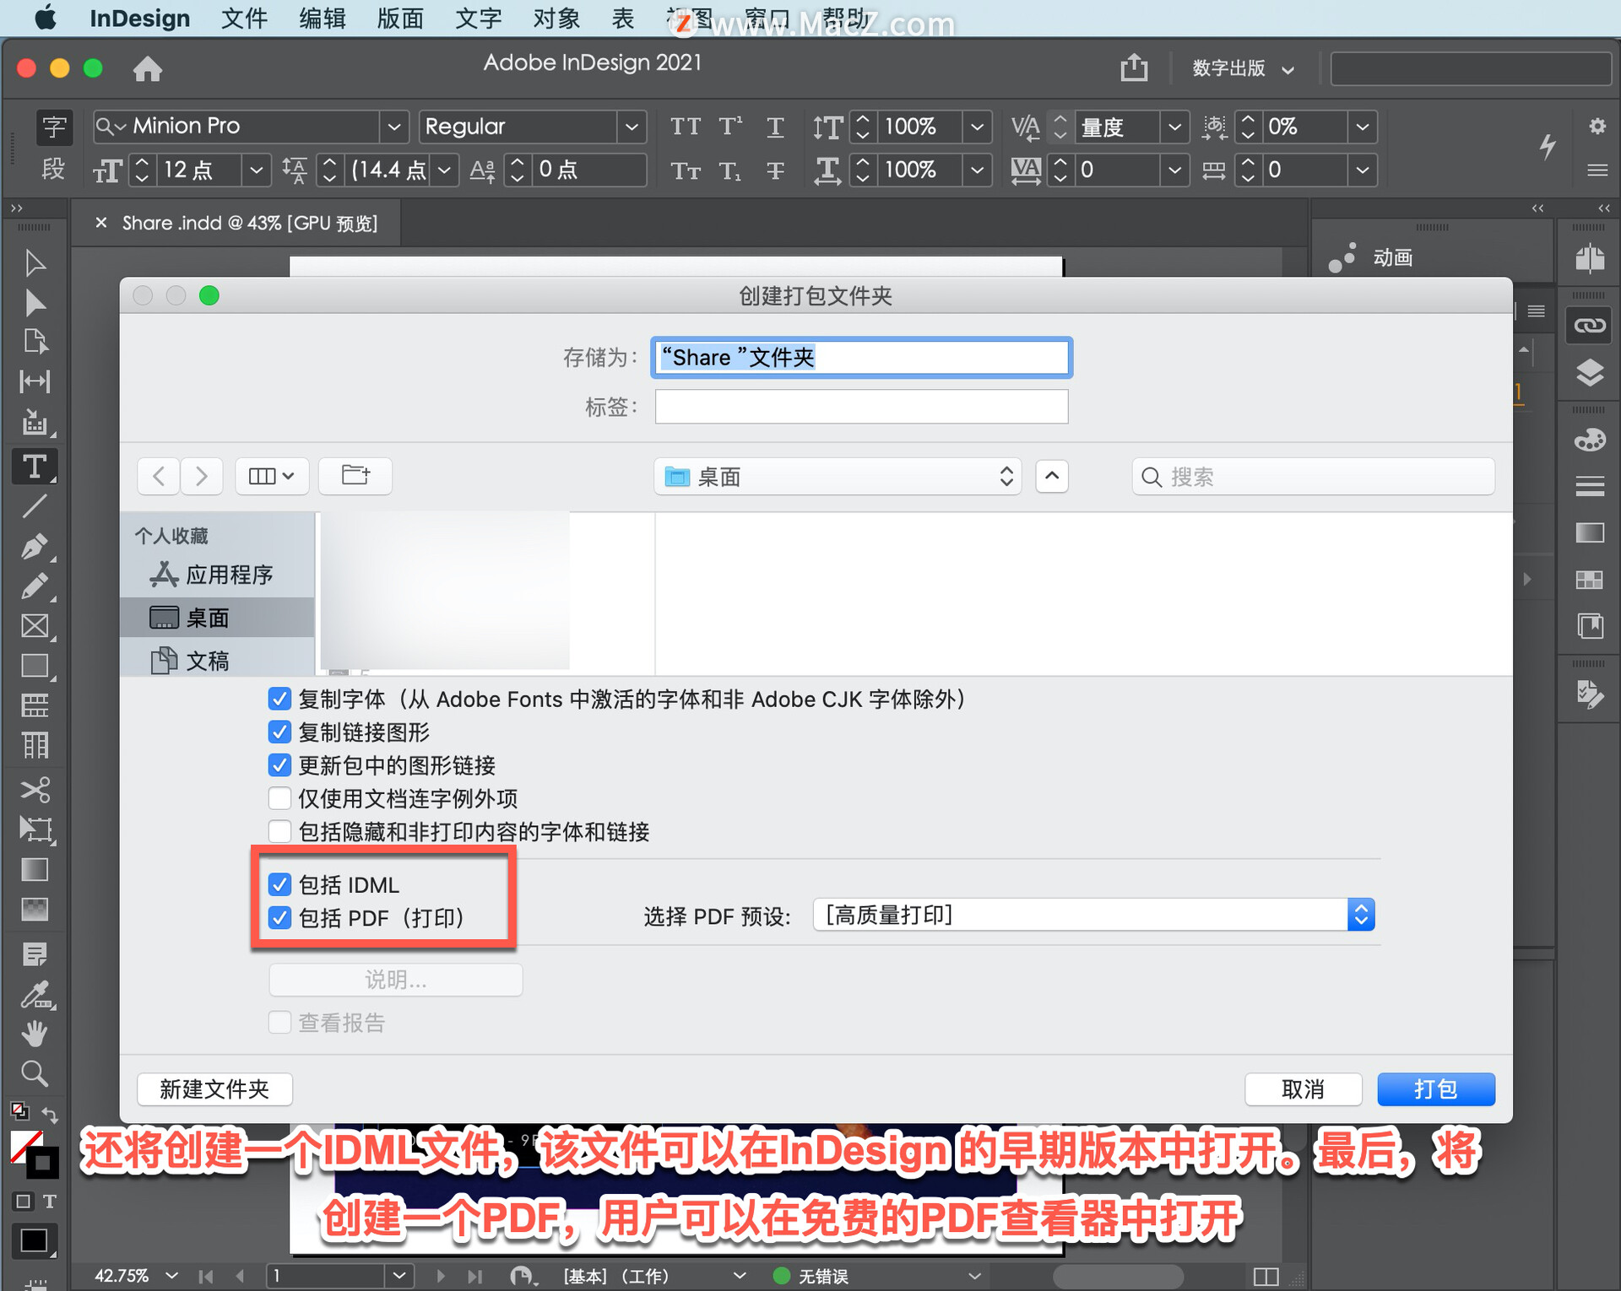This screenshot has width=1621, height=1291.
Task: Expand the 数字出版 workspace switcher
Action: 1242,68
